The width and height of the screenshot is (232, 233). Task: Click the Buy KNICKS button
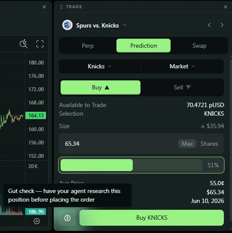click(152, 218)
